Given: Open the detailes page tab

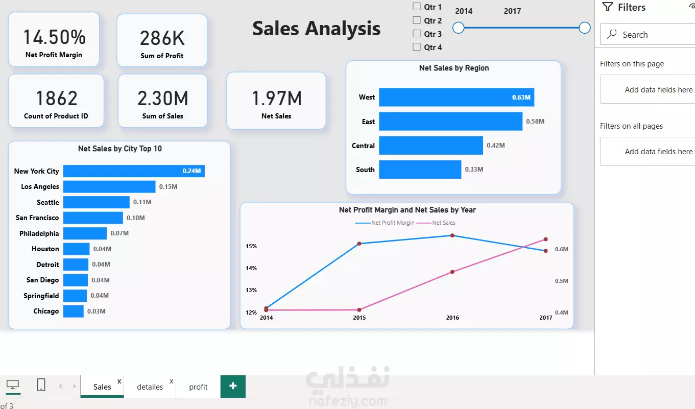Looking at the screenshot, I should (150, 387).
